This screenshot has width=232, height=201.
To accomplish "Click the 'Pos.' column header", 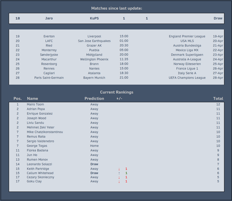I will (18, 99).
